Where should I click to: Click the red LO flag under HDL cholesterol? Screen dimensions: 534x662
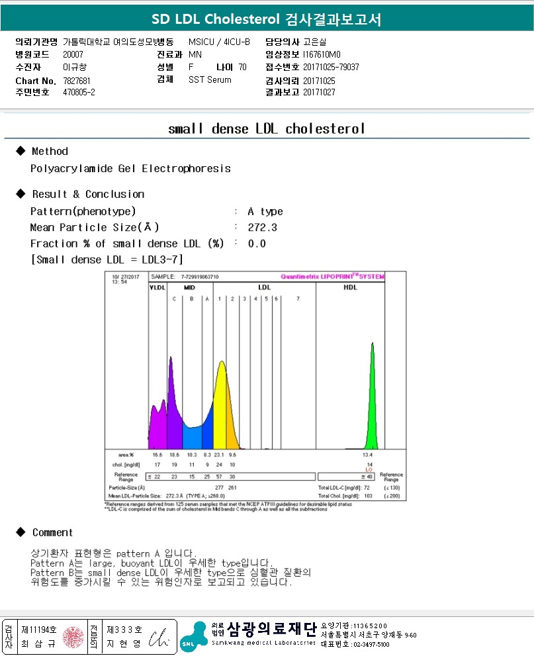[x=370, y=470]
